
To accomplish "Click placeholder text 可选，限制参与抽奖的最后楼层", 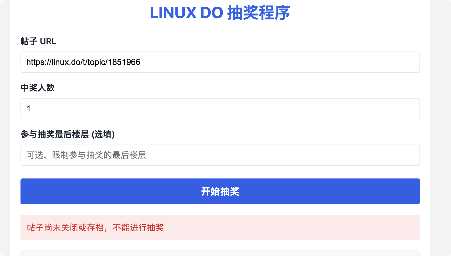I will click(x=86, y=155).
